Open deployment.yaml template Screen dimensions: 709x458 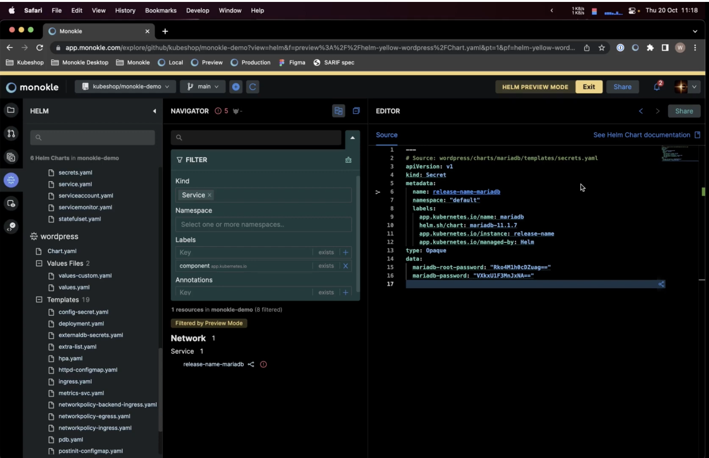(x=81, y=324)
